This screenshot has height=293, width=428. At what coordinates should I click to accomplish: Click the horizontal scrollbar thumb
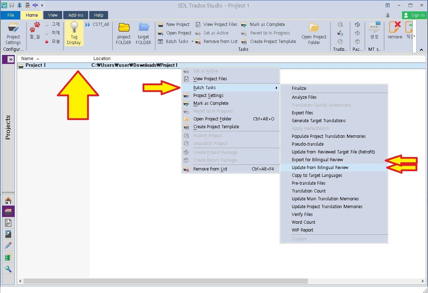[165, 281]
